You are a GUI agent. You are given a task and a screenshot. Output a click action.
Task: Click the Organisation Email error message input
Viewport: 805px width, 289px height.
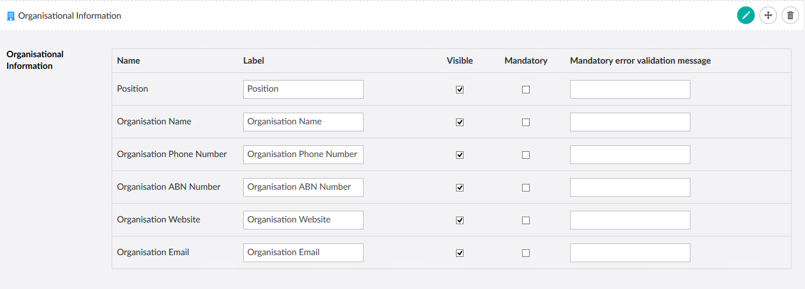click(x=630, y=253)
